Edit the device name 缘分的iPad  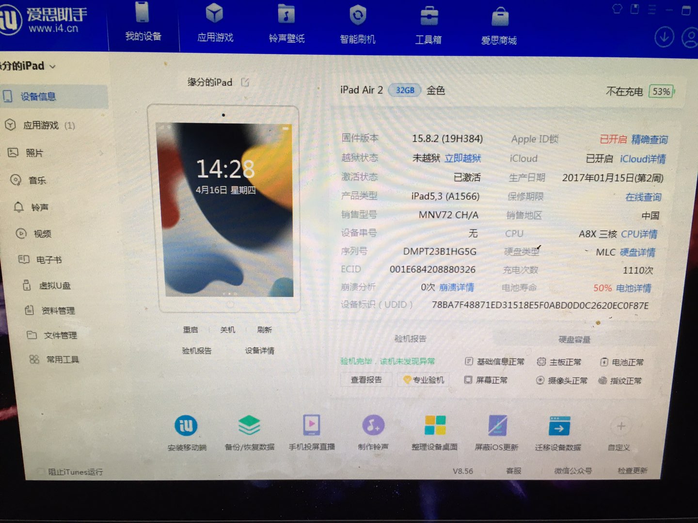tap(245, 82)
